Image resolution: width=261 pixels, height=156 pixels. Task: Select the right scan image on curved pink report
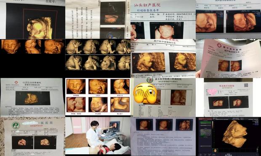236,66
